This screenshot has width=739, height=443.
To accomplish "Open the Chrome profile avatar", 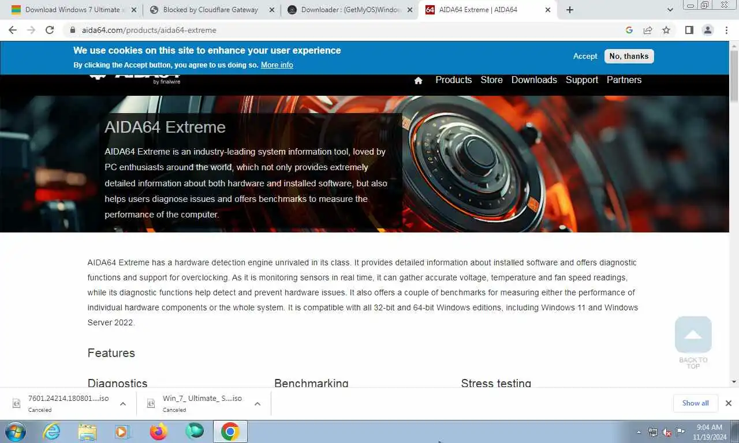I will [708, 30].
